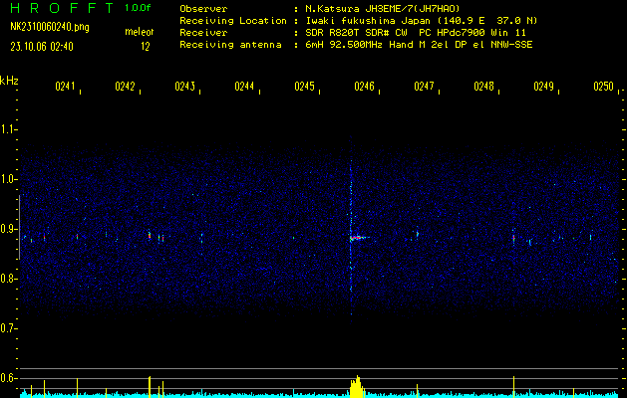Click the large yellow peak in power graph

[x=356, y=386]
